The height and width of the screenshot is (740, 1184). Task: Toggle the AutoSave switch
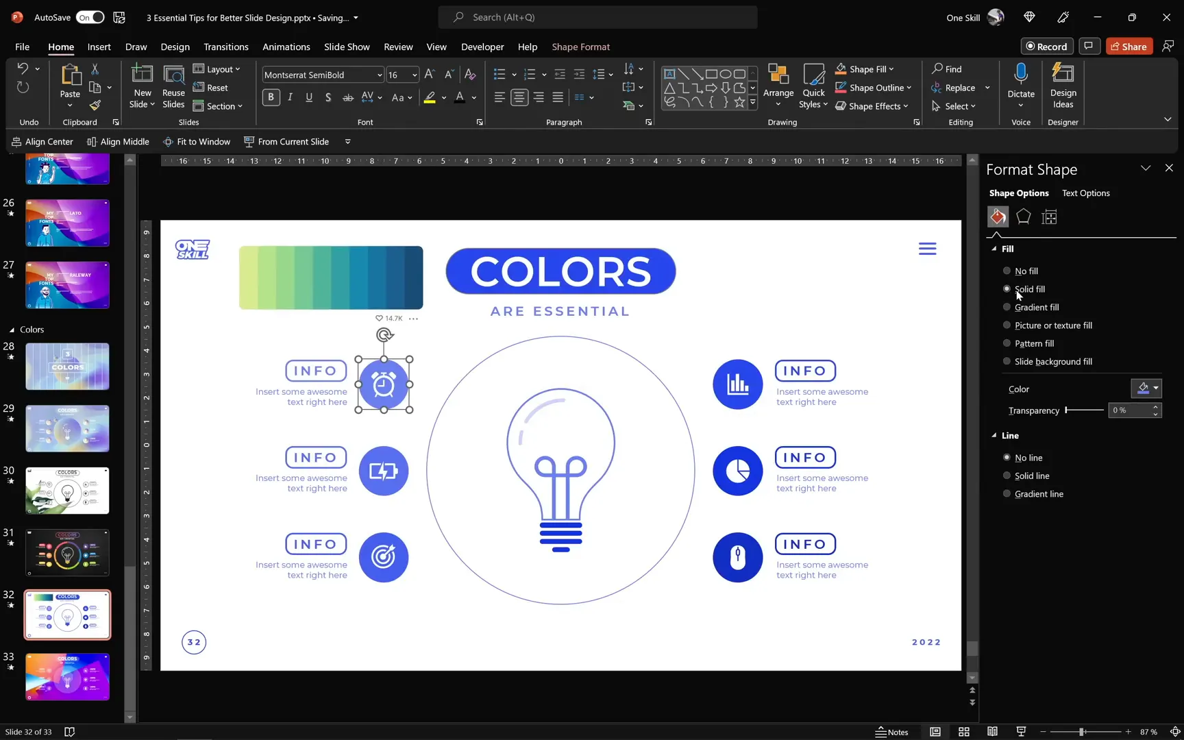pyautogui.click(x=90, y=17)
